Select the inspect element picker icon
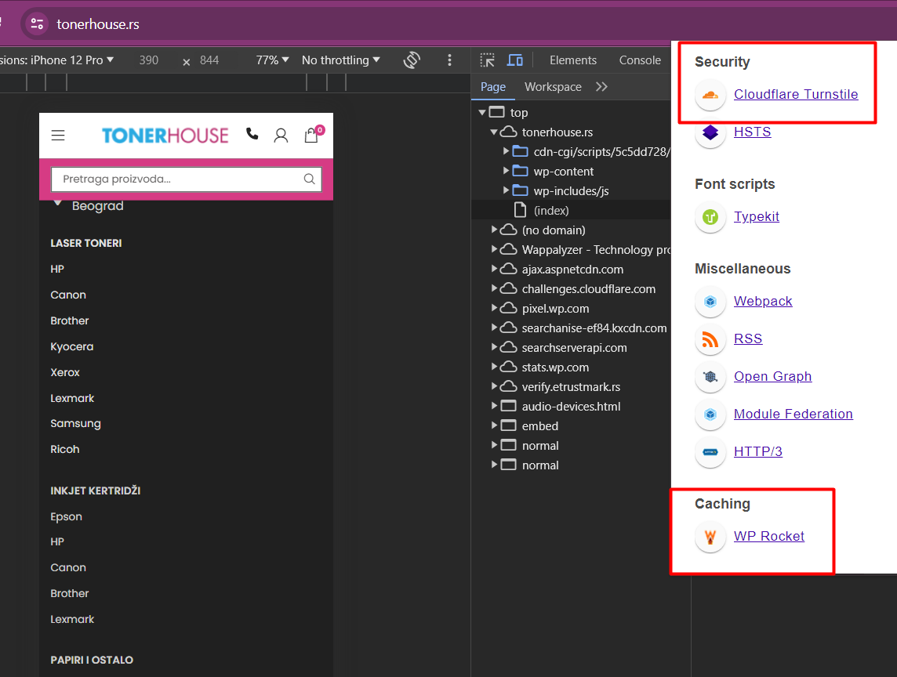897x677 pixels. pos(488,60)
